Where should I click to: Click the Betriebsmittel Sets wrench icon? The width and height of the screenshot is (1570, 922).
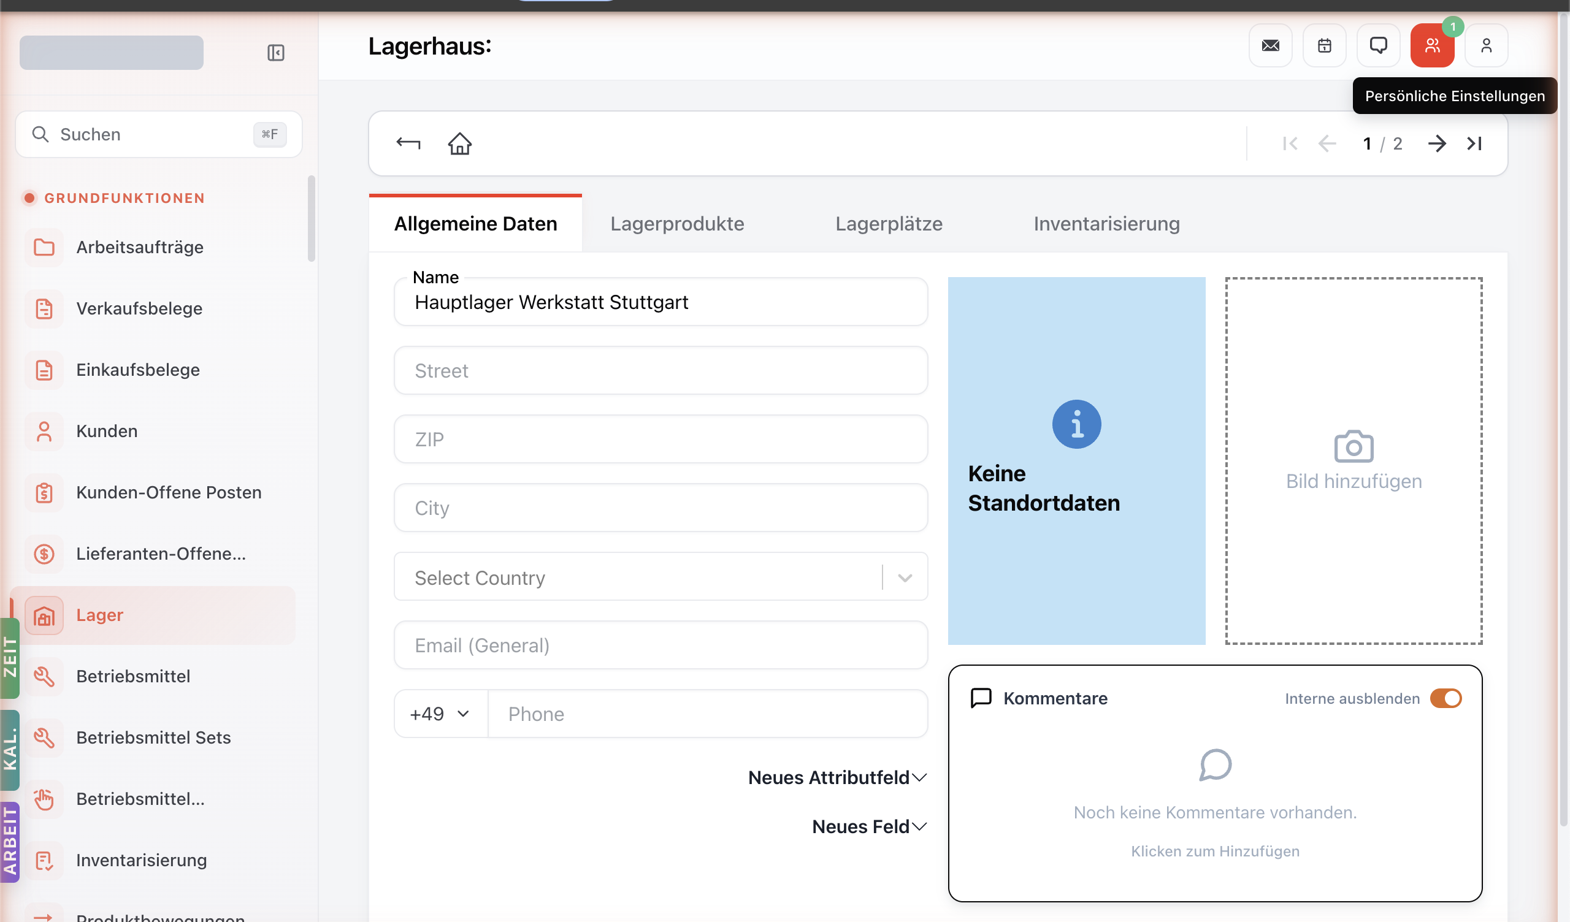pyautogui.click(x=44, y=737)
